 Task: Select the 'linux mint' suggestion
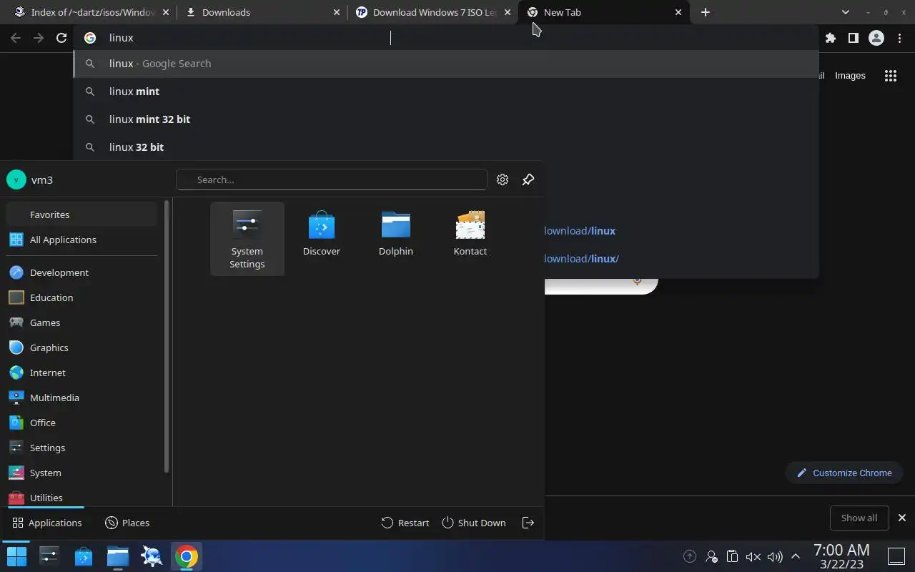[446, 92]
